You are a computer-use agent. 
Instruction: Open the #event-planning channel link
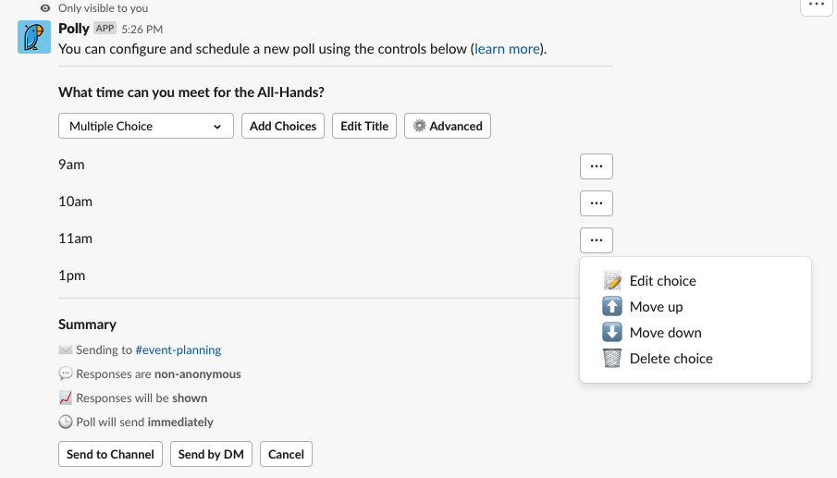[x=178, y=350]
